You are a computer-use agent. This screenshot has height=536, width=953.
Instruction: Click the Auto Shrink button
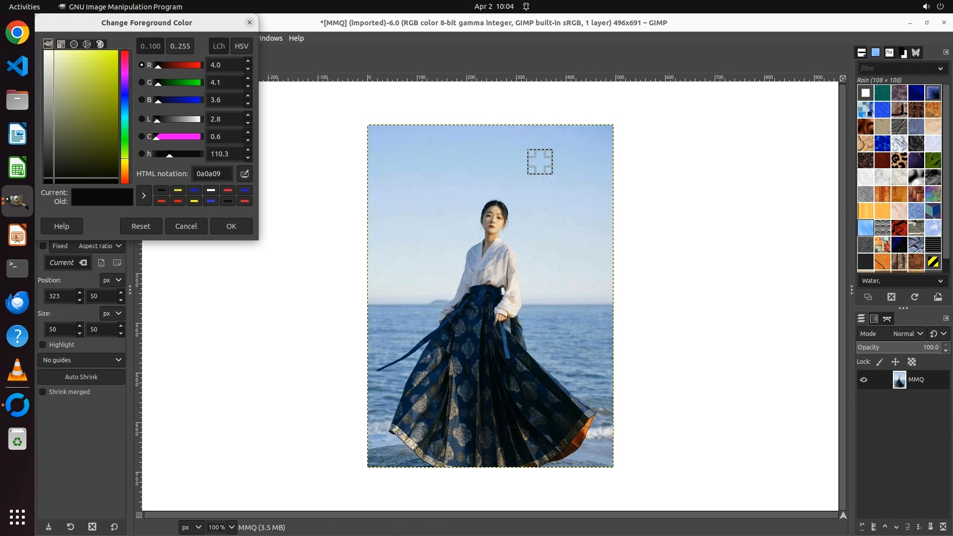point(81,377)
